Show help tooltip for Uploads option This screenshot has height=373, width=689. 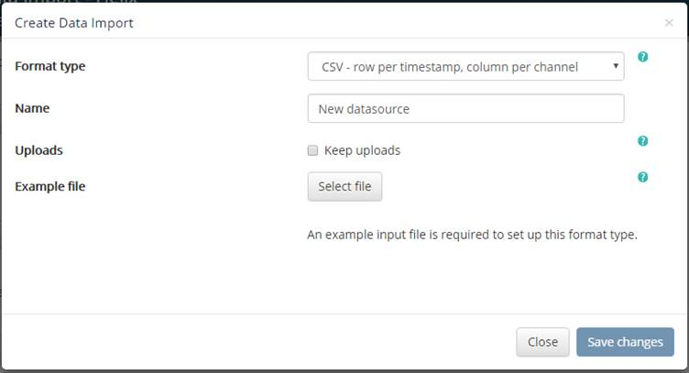[x=642, y=141]
